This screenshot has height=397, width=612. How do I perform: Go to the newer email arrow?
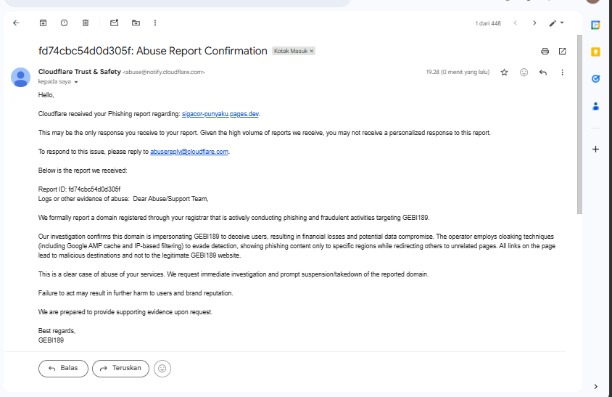pos(516,23)
